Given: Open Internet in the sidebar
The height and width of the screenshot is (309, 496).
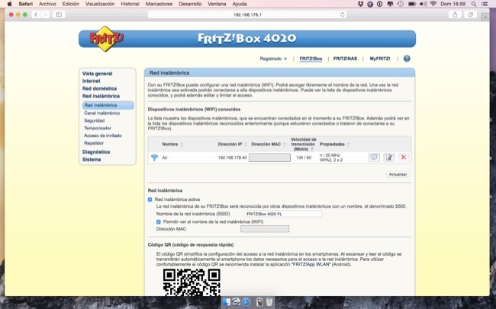Looking at the screenshot, I should 91,81.
